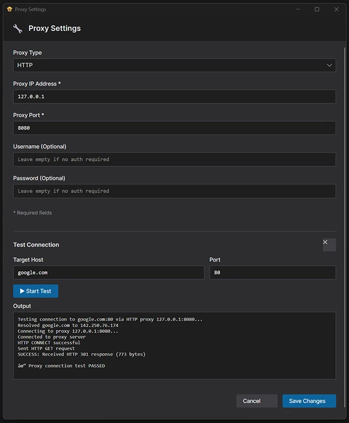
Task: Close the Proxy Settings window
Action: [x=336, y=9]
